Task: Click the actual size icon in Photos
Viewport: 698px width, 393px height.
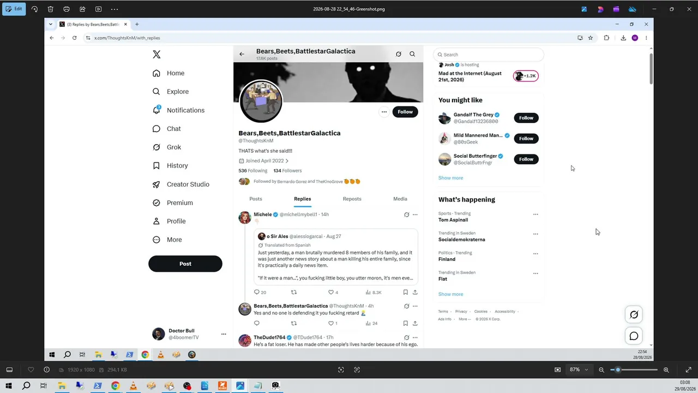Action: pos(357,370)
